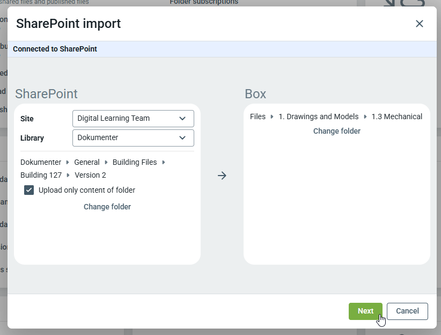Click the SharePoint panel heading
The width and height of the screenshot is (441, 335).
point(46,94)
